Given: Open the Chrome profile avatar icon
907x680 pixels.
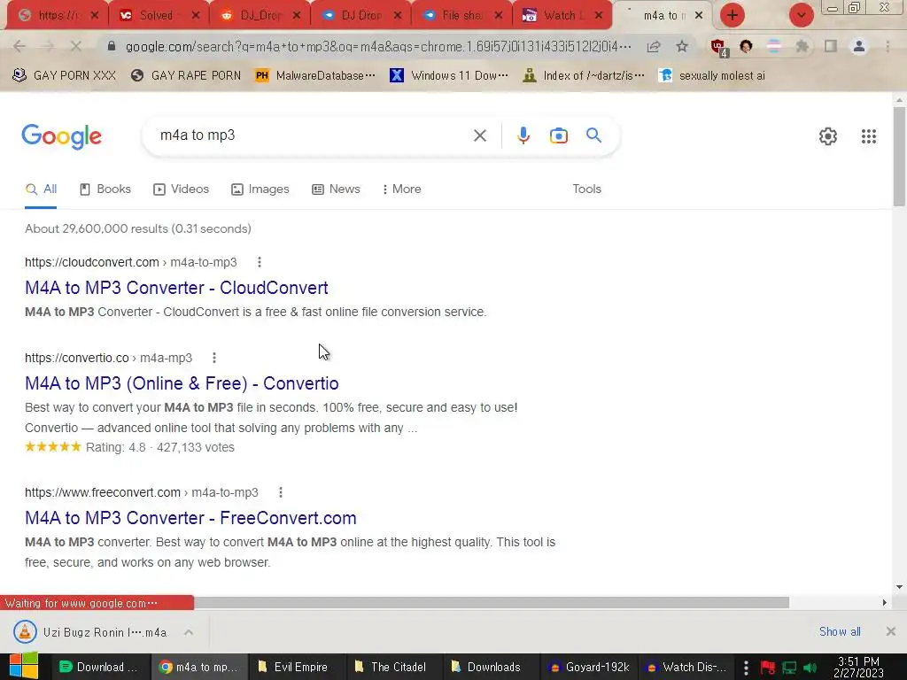Looking at the screenshot, I should (859, 46).
